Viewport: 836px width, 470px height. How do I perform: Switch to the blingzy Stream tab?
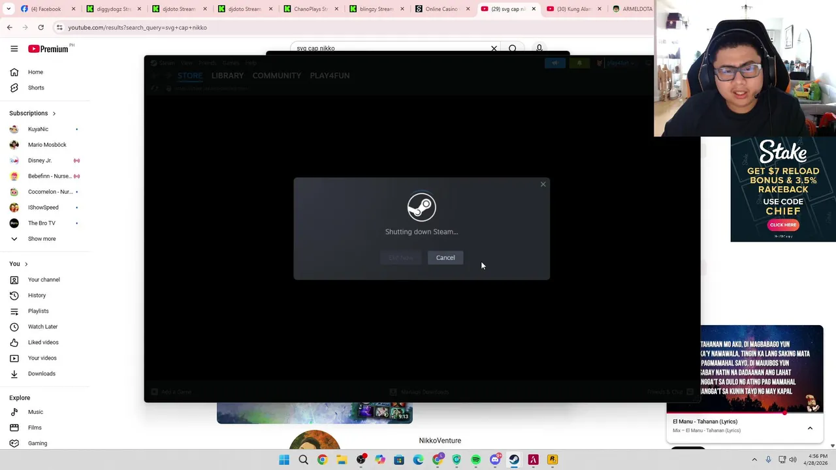[376, 9]
